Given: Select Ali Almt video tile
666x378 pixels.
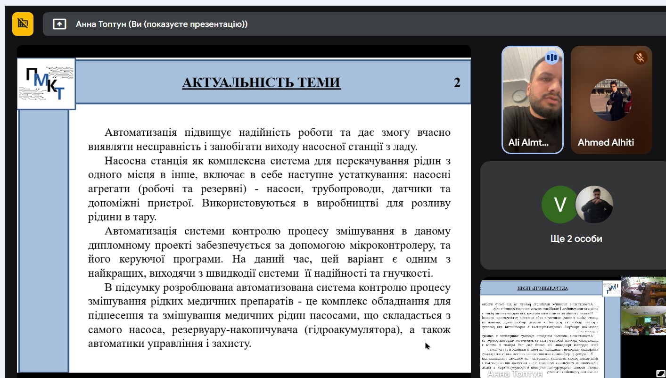Looking at the screenshot, I should (x=533, y=100).
